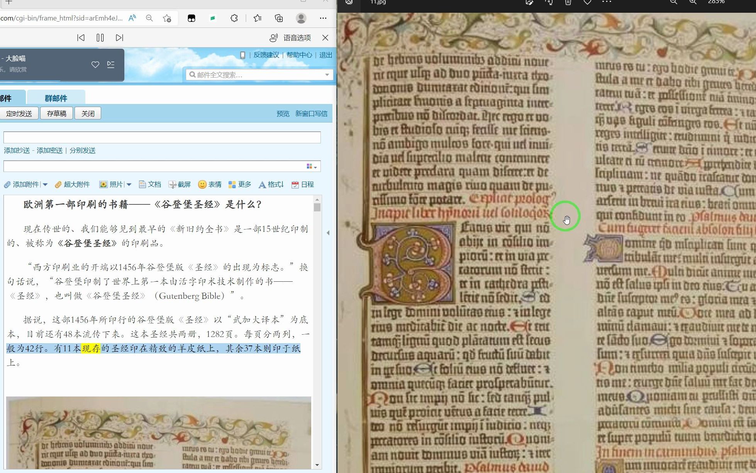Click 退出 to log out
Screen dimensions: 756x473
pyautogui.click(x=325, y=55)
